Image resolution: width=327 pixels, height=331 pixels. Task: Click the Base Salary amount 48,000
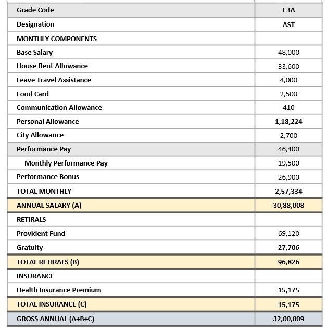(288, 52)
